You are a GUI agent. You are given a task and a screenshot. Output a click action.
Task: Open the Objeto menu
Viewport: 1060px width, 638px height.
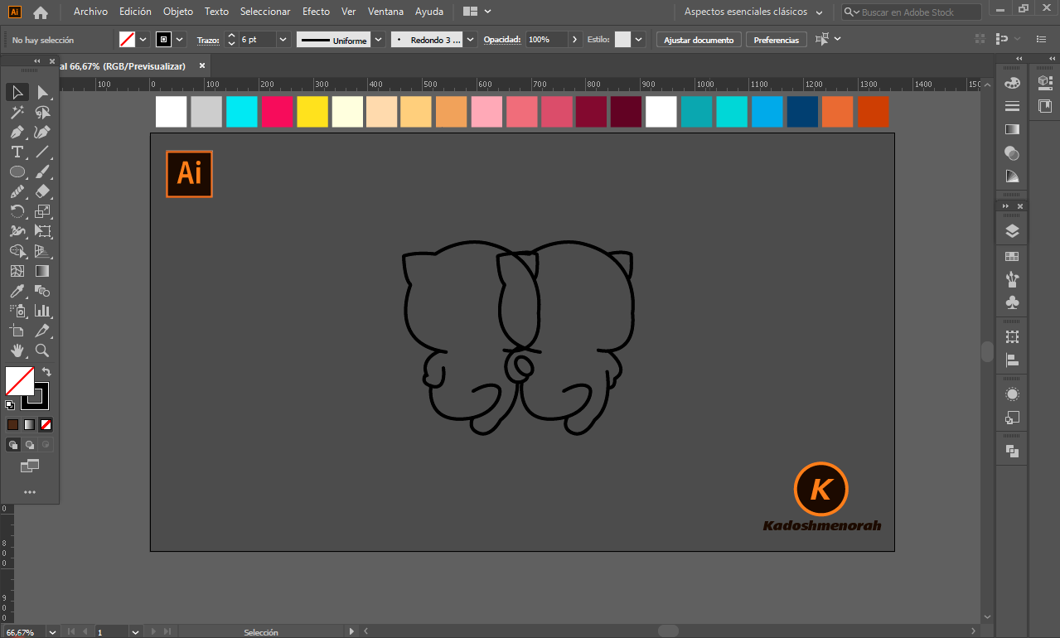(178, 12)
